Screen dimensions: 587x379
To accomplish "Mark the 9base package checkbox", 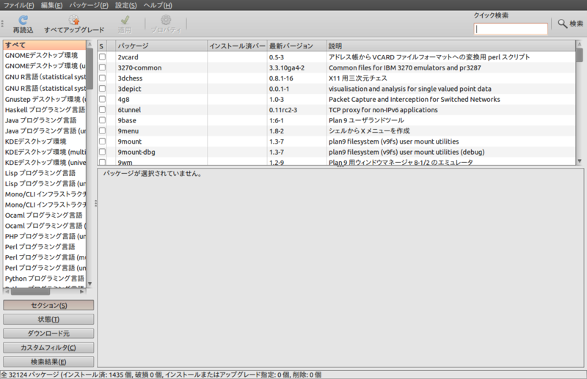I will [x=102, y=120].
